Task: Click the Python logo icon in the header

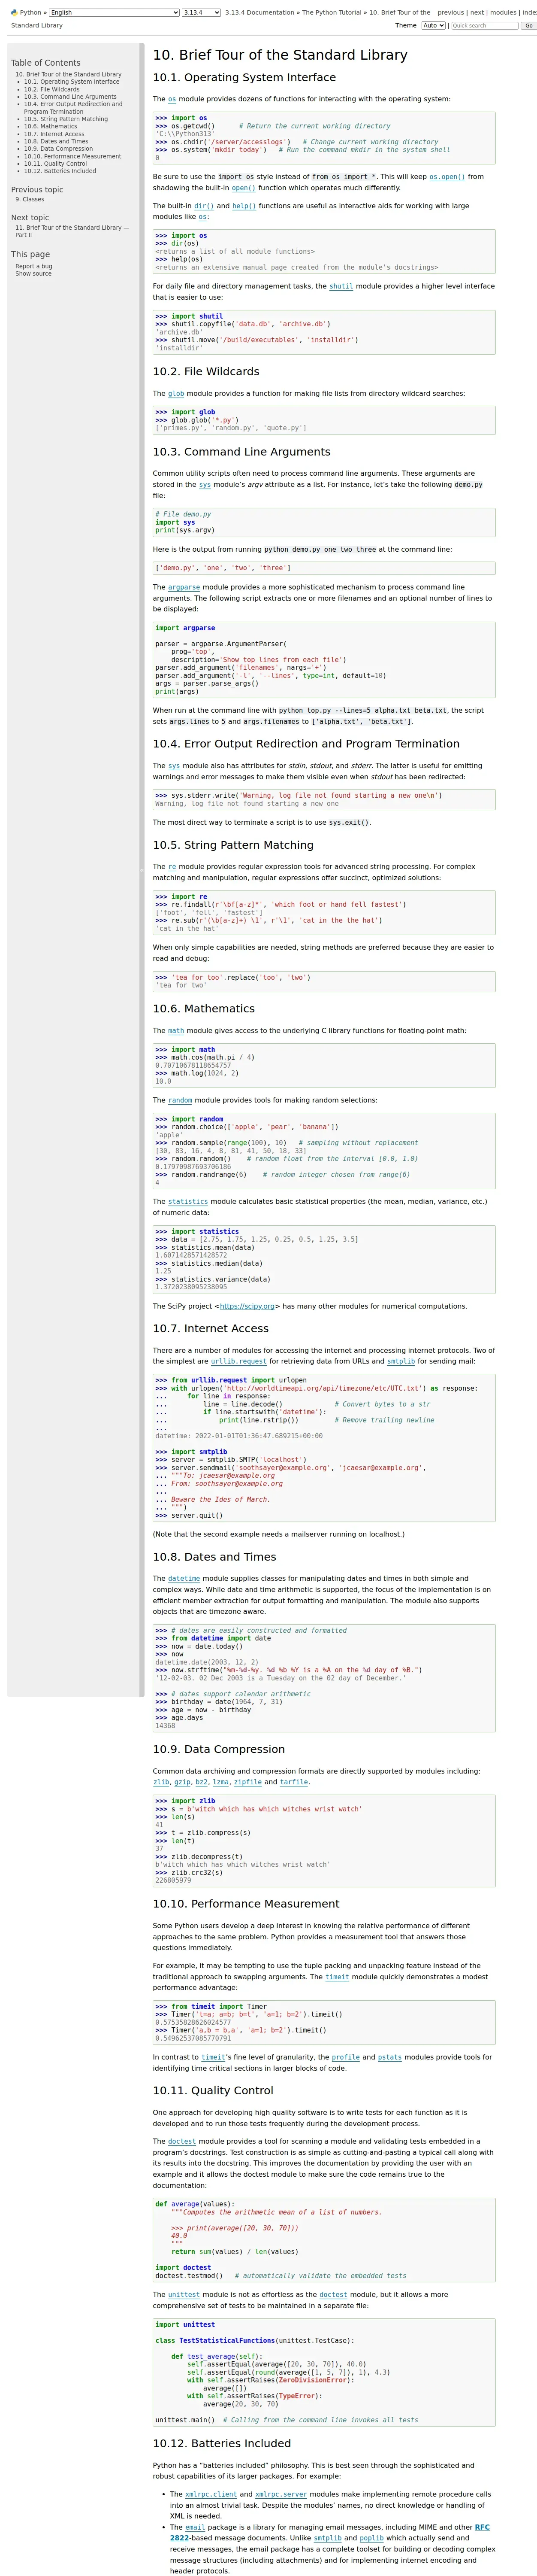Action: point(14,13)
